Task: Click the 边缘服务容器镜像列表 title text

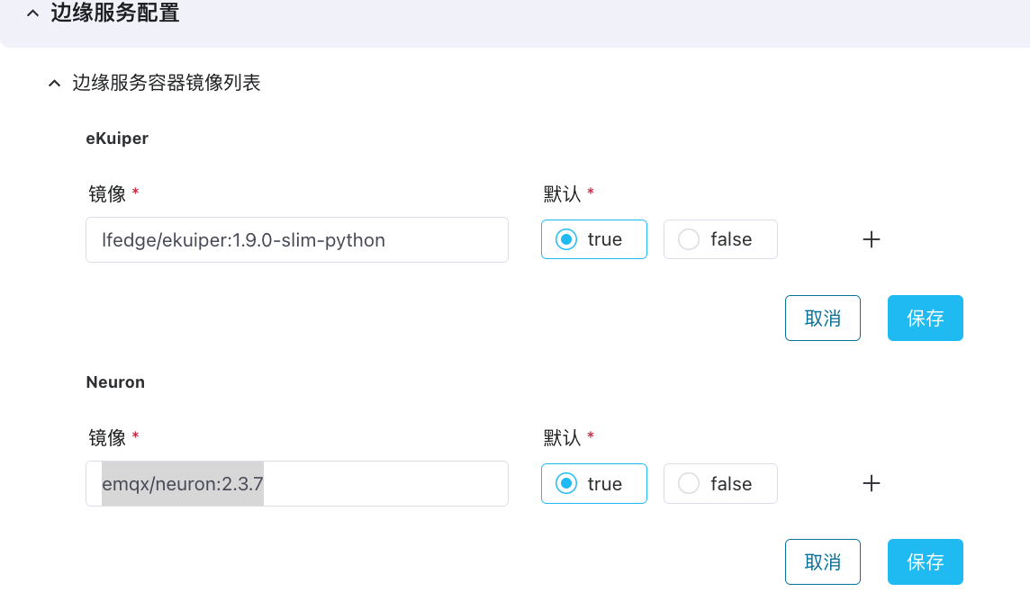Action: 167,84
